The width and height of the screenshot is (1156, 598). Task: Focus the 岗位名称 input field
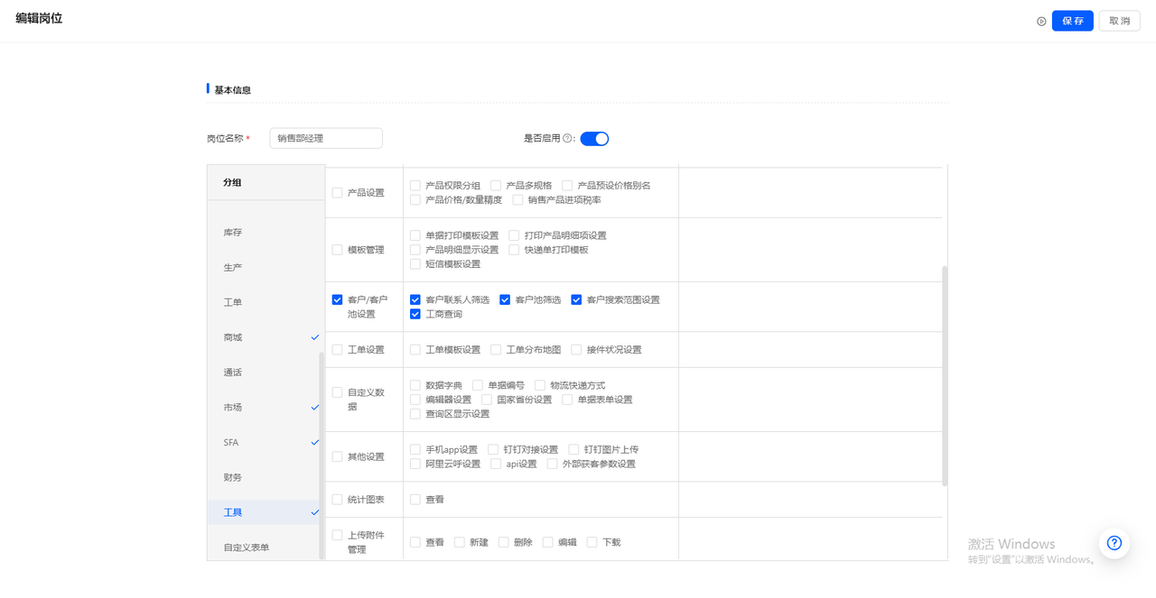click(x=326, y=138)
